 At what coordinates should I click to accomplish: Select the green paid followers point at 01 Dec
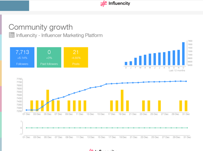tap(26, 128)
